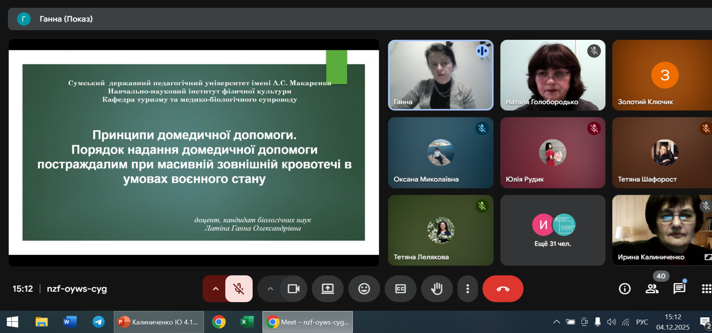Open the emoji reactions picker
The width and height of the screenshot is (712, 333).
click(x=364, y=289)
